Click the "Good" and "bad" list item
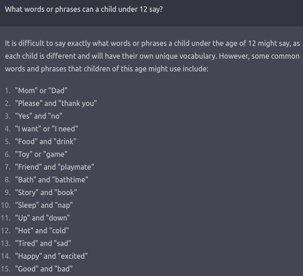Image resolution: width=303 pixels, height=276 pixels. (43, 269)
